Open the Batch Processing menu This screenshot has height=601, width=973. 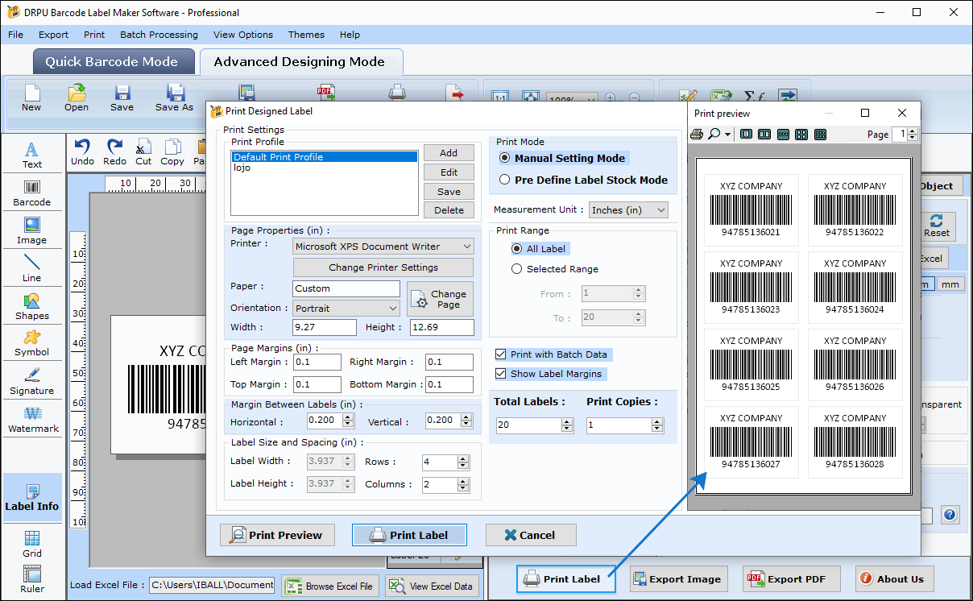[159, 35]
